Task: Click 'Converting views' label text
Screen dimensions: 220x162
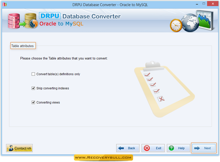Action: pyautogui.click(x=48, y=102)
